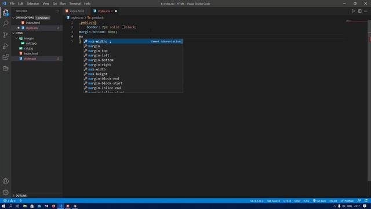Open the Manage gear icon
The height and width of the screenshot is (209, 371).
pos(5,192)
